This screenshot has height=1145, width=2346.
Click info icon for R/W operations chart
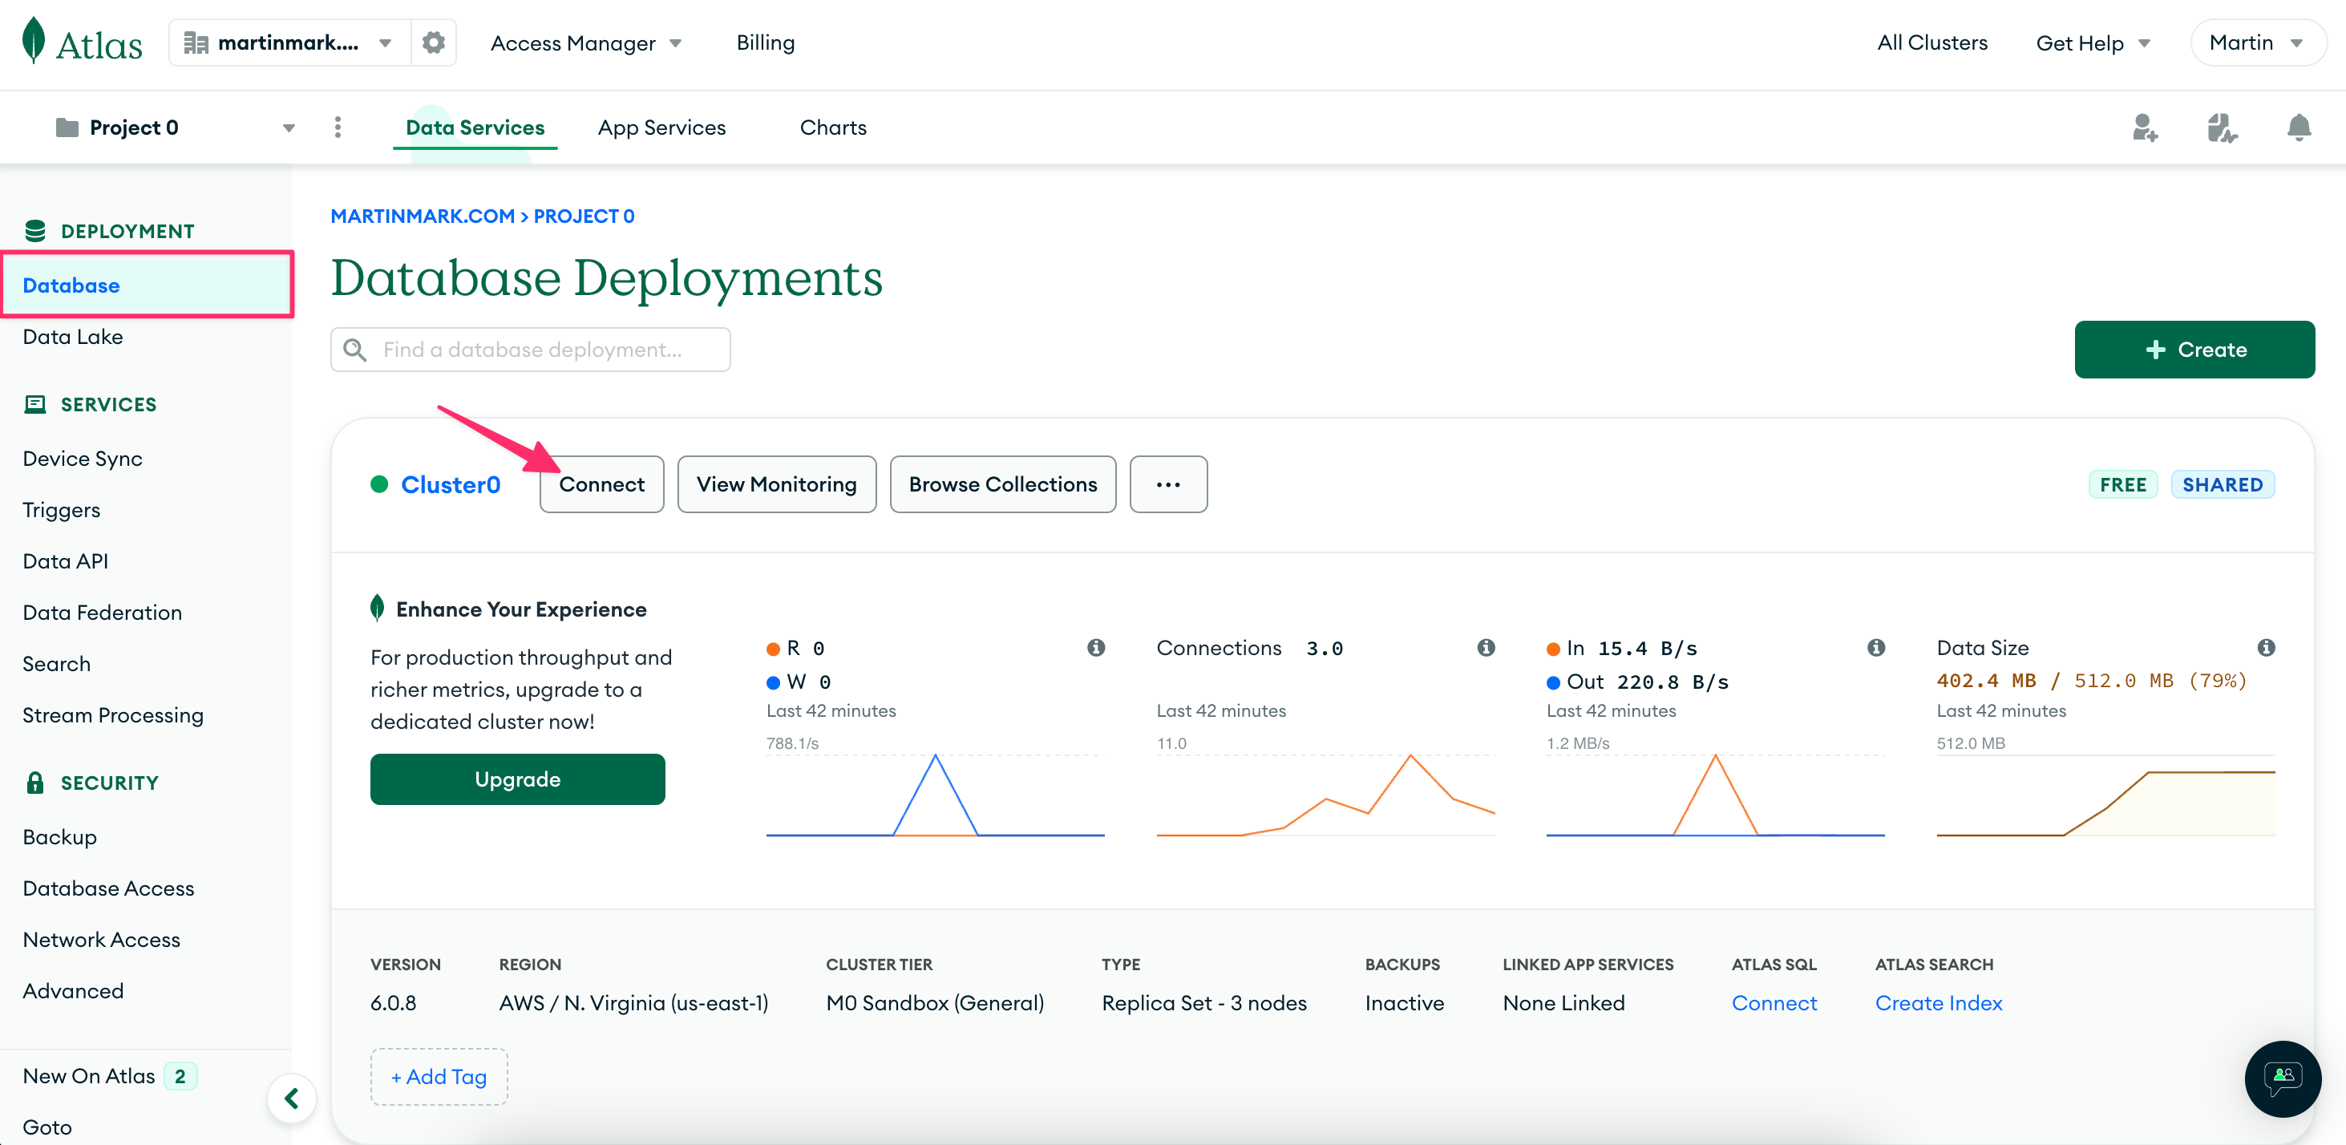(x=1095, y=648)
